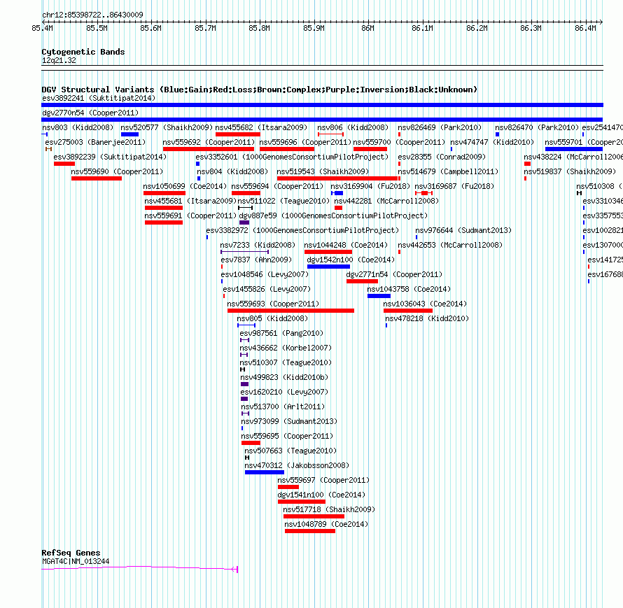This screenshot has width=623, height=608.
Task: Select esv28355 (Conrad2009) variant
Action: click(x=442, y=157)
